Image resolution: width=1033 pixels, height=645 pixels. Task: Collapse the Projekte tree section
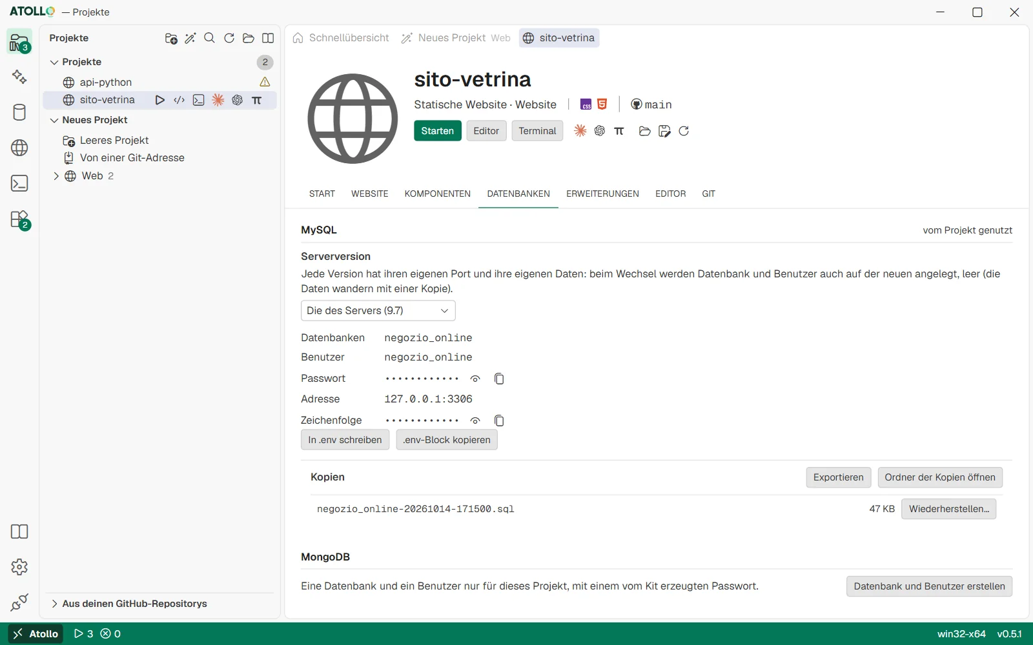(54, 62)
